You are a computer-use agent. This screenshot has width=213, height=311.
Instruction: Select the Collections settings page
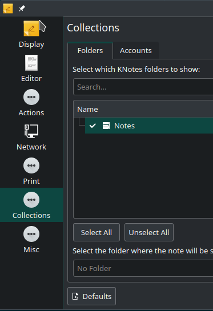(x=31, y=205)
